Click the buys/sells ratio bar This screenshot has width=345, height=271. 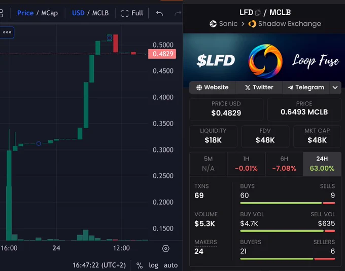[x=288, y=203]
